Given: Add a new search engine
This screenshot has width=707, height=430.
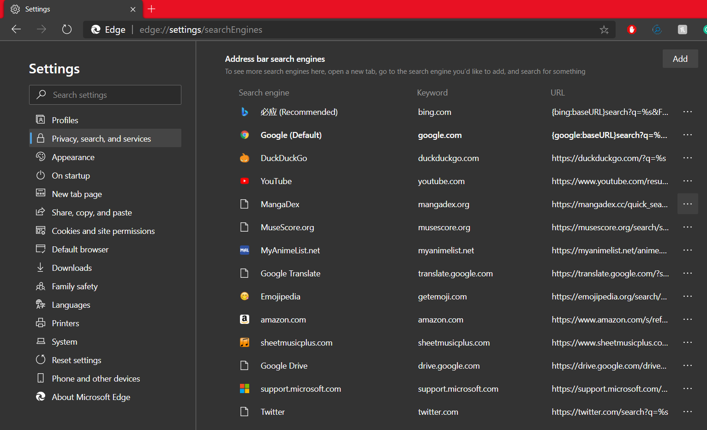Looking at the screenshot, I should coord(680,59).
